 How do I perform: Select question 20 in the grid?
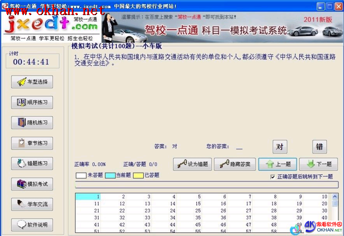point(316,204)
